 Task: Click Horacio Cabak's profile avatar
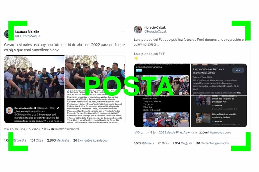[138, 30]
